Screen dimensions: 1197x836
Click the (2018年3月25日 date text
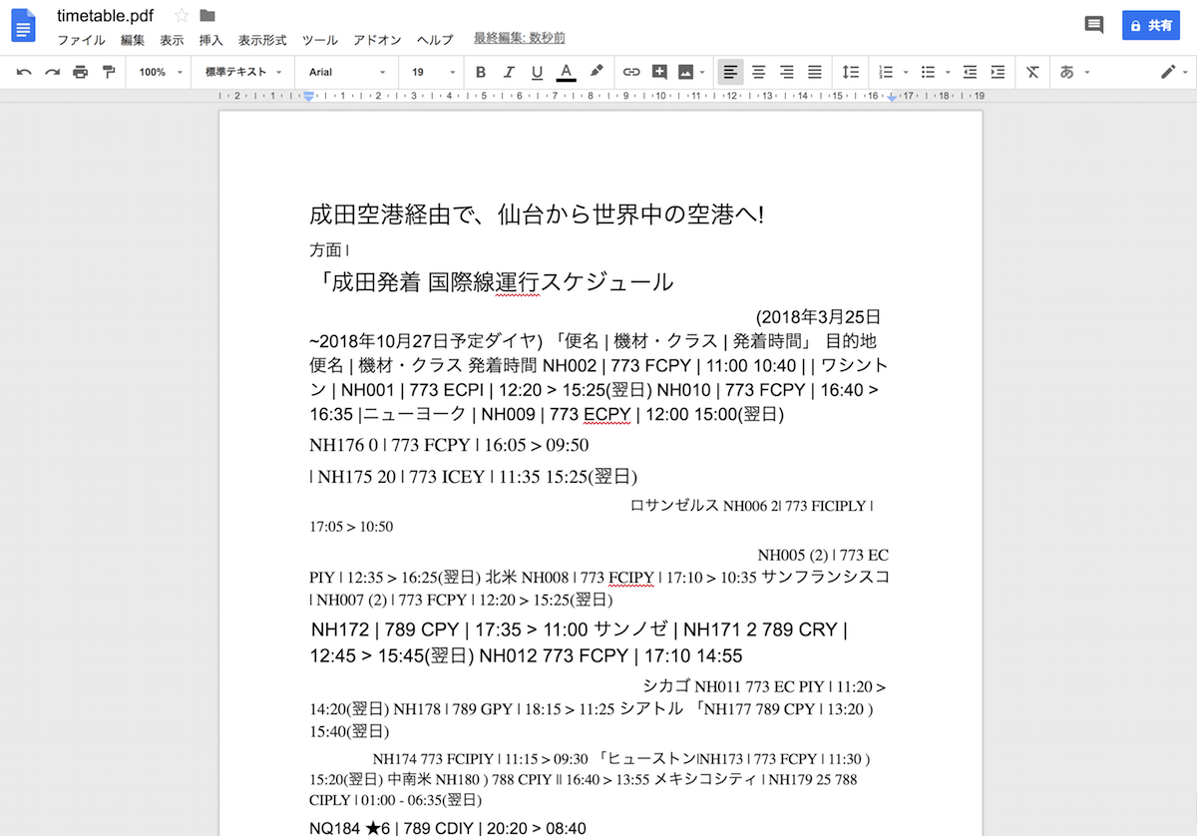point(819,316)
